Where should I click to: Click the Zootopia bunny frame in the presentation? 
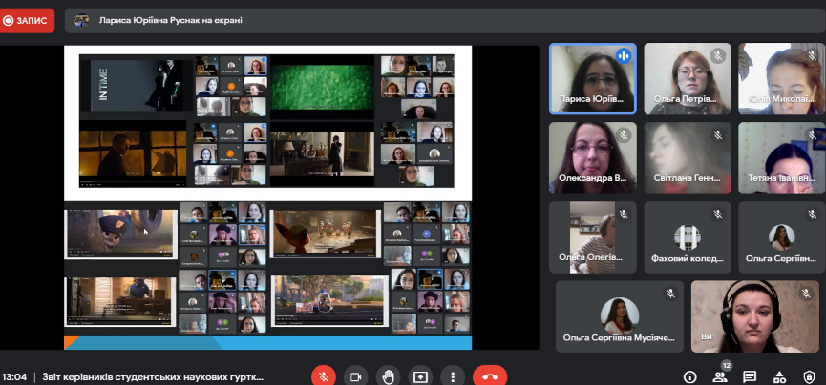coord(121,233)
